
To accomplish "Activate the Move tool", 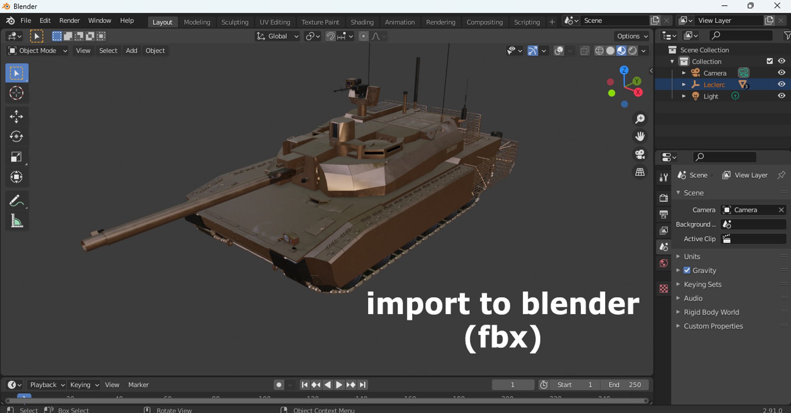I will click(16, 117).
